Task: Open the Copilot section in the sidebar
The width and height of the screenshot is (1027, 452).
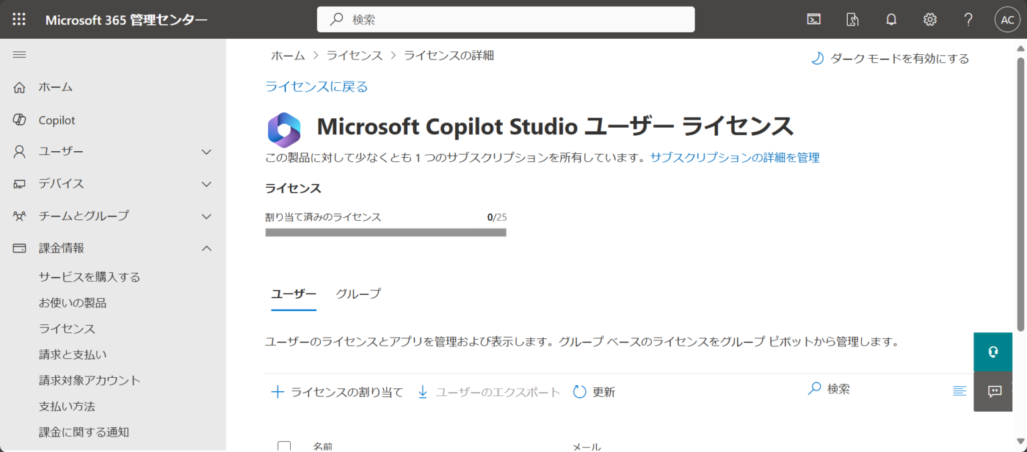Action: (x=58, y=119)
